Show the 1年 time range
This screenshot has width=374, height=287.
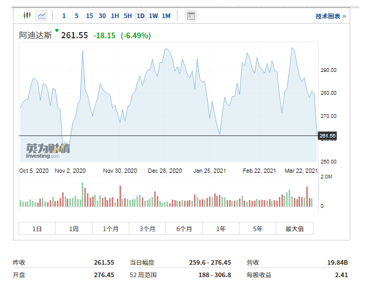221,229
